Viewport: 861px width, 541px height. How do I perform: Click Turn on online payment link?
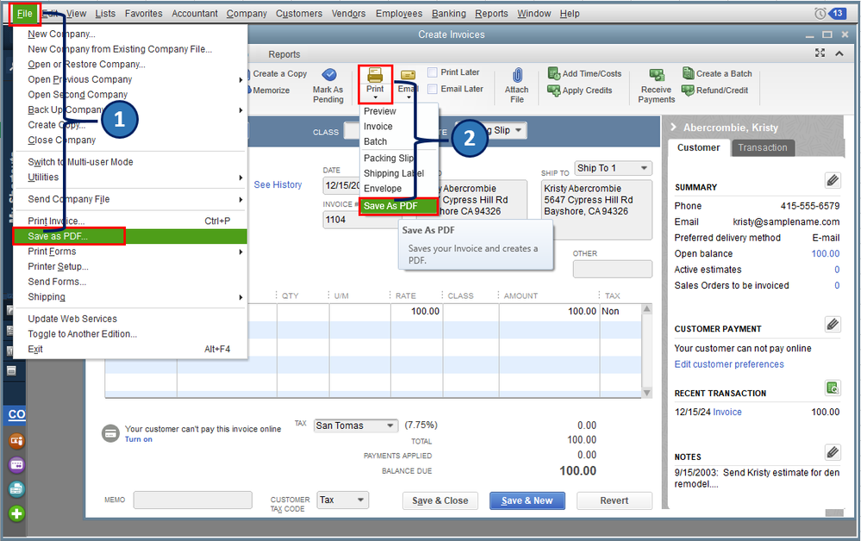139,439
